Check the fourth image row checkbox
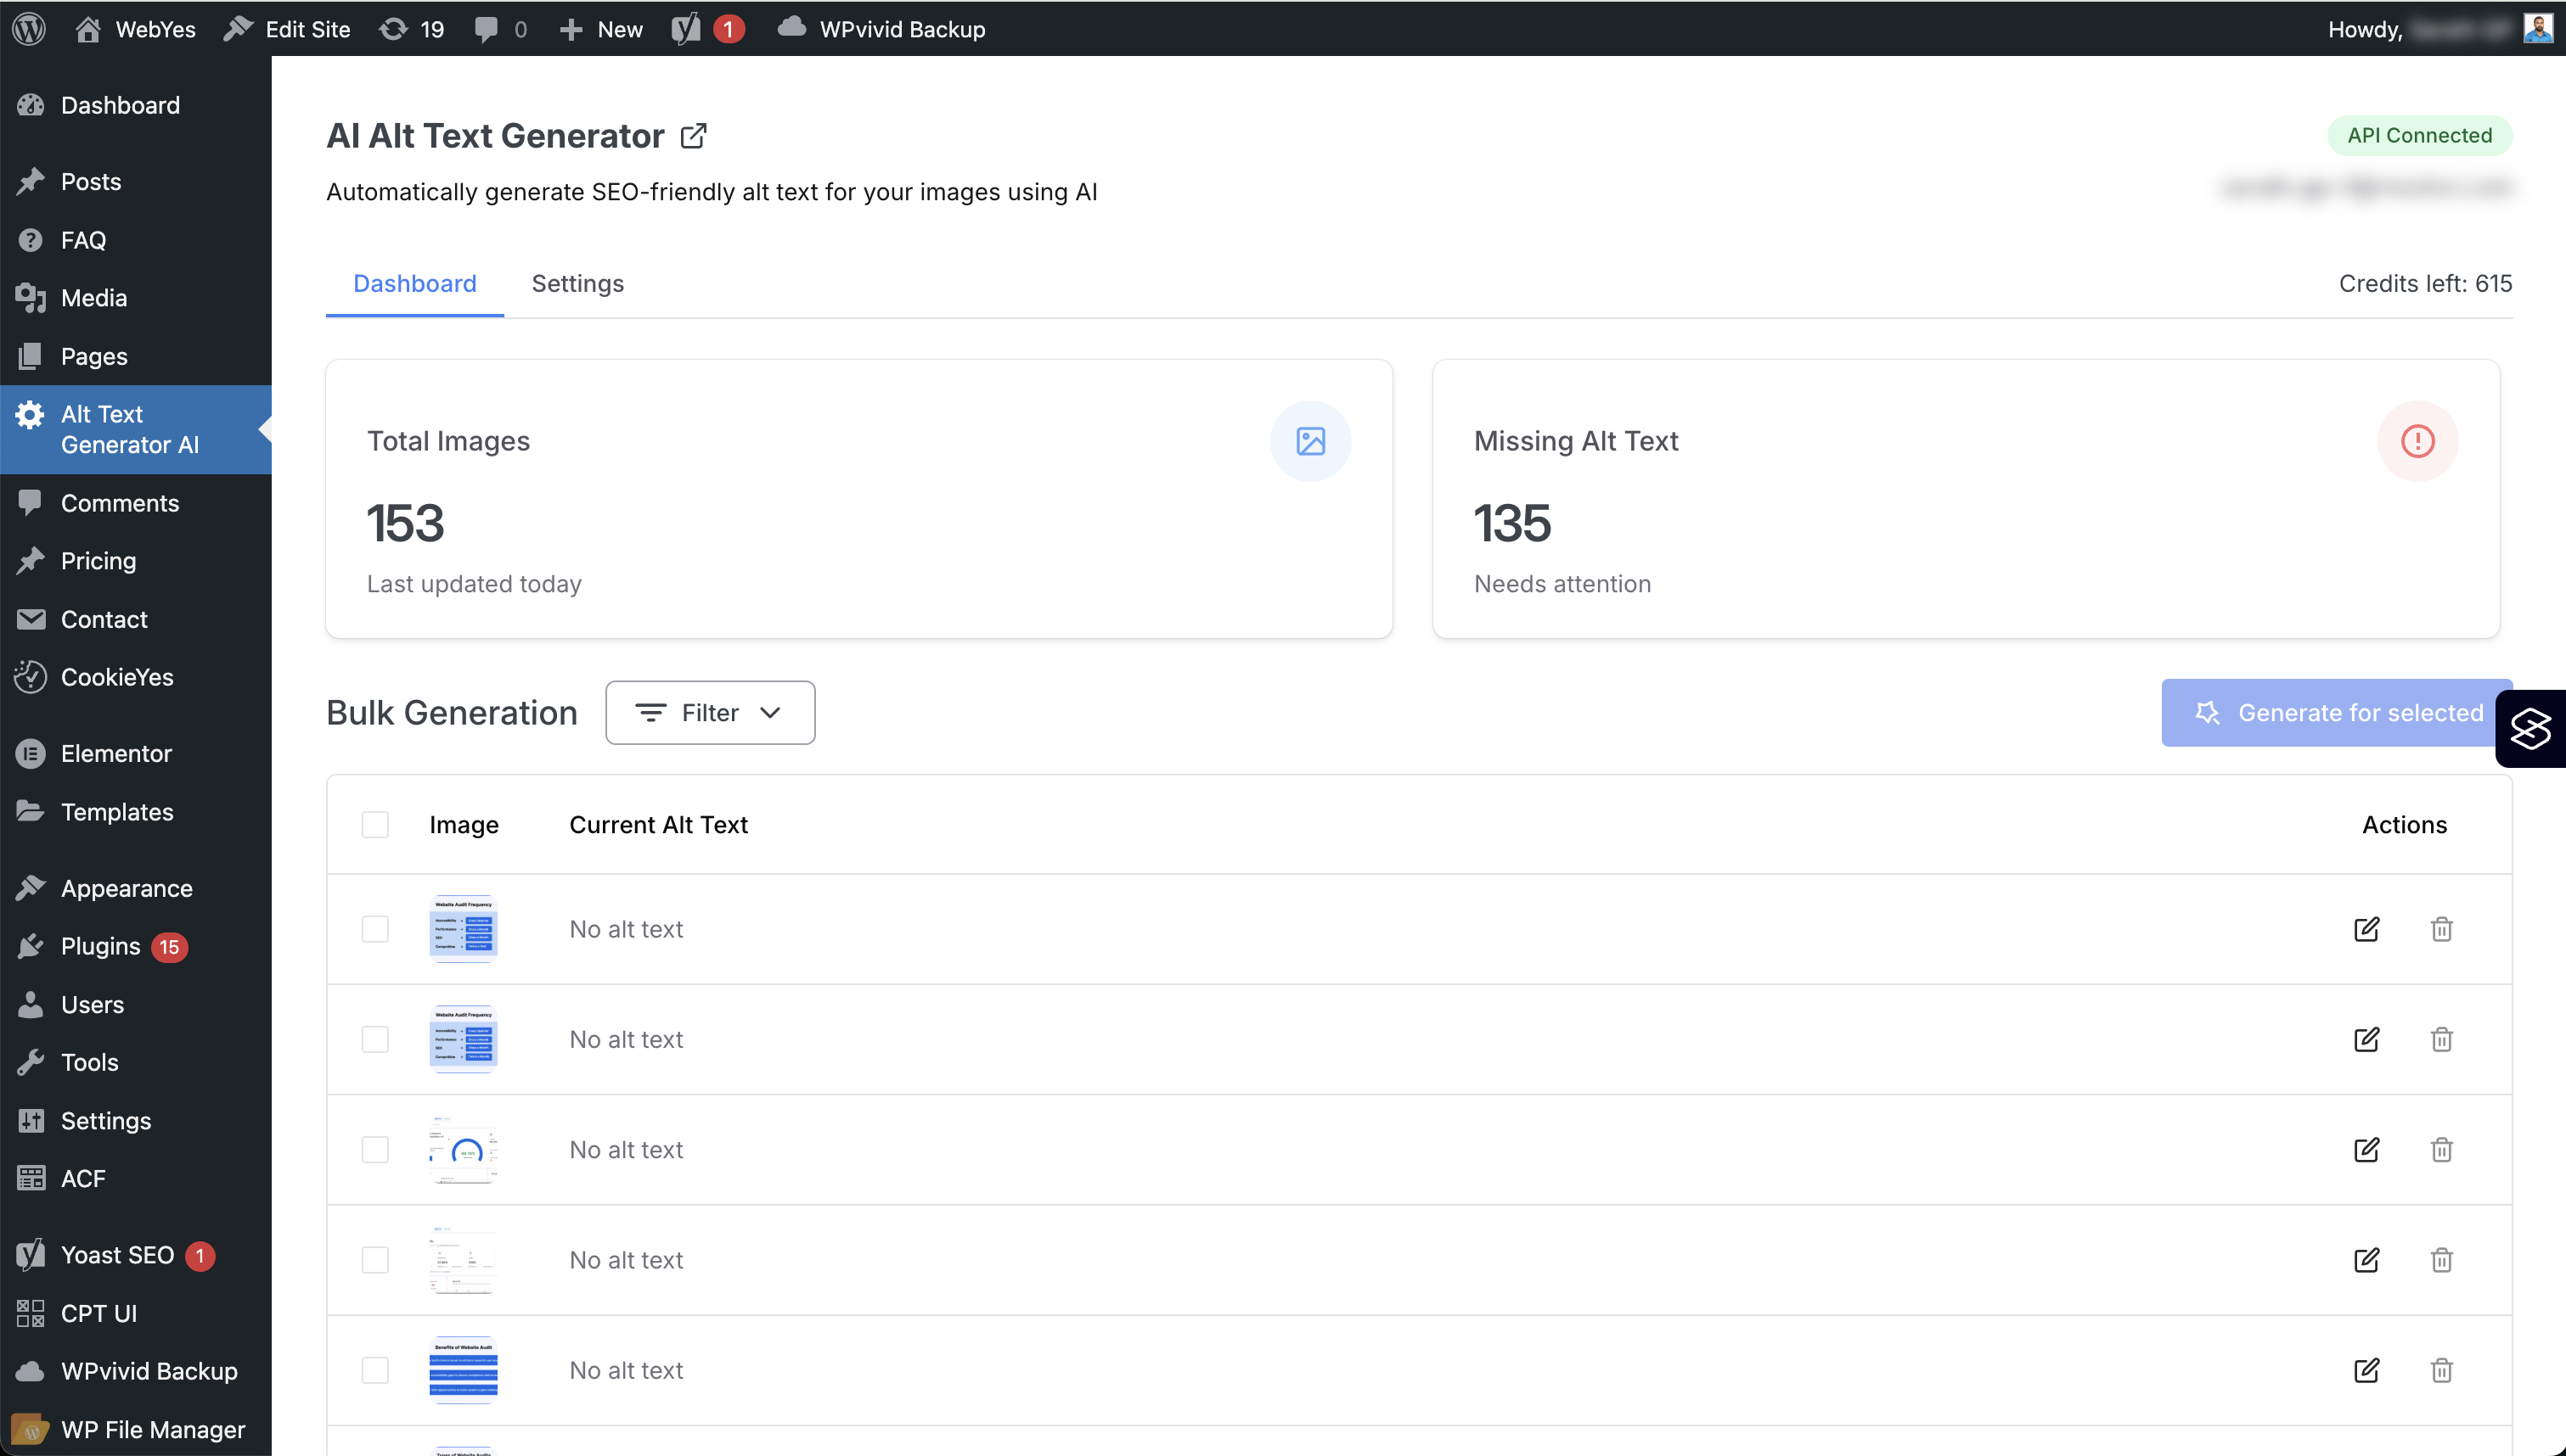Viewport: 2566px width, 1456px height. (375, 1260)
